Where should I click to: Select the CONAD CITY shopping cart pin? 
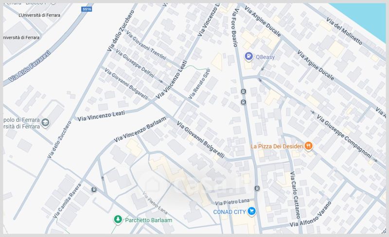pyautogui.click(x=252, y=211)
